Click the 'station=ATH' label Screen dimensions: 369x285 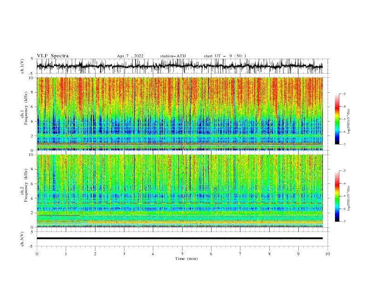click(173, 56)
